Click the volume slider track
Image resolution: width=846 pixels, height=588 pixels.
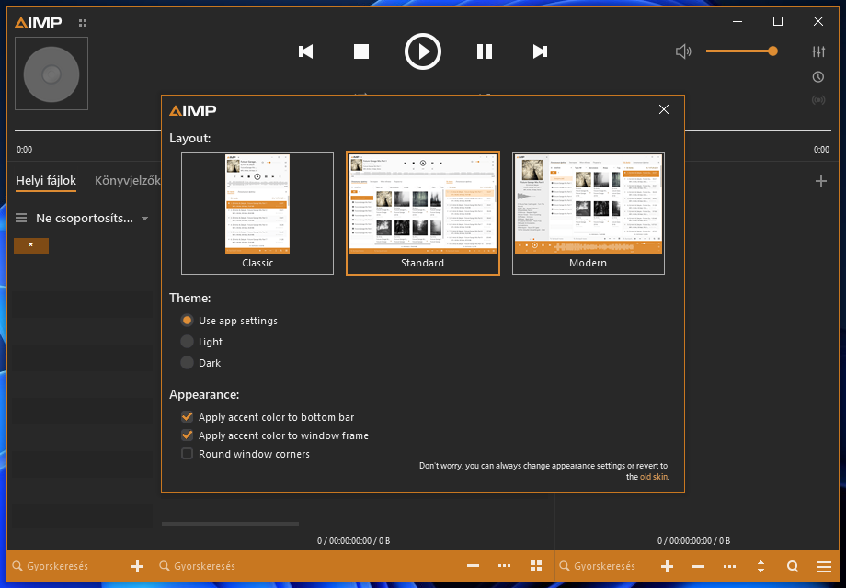[x=749, y=51]
